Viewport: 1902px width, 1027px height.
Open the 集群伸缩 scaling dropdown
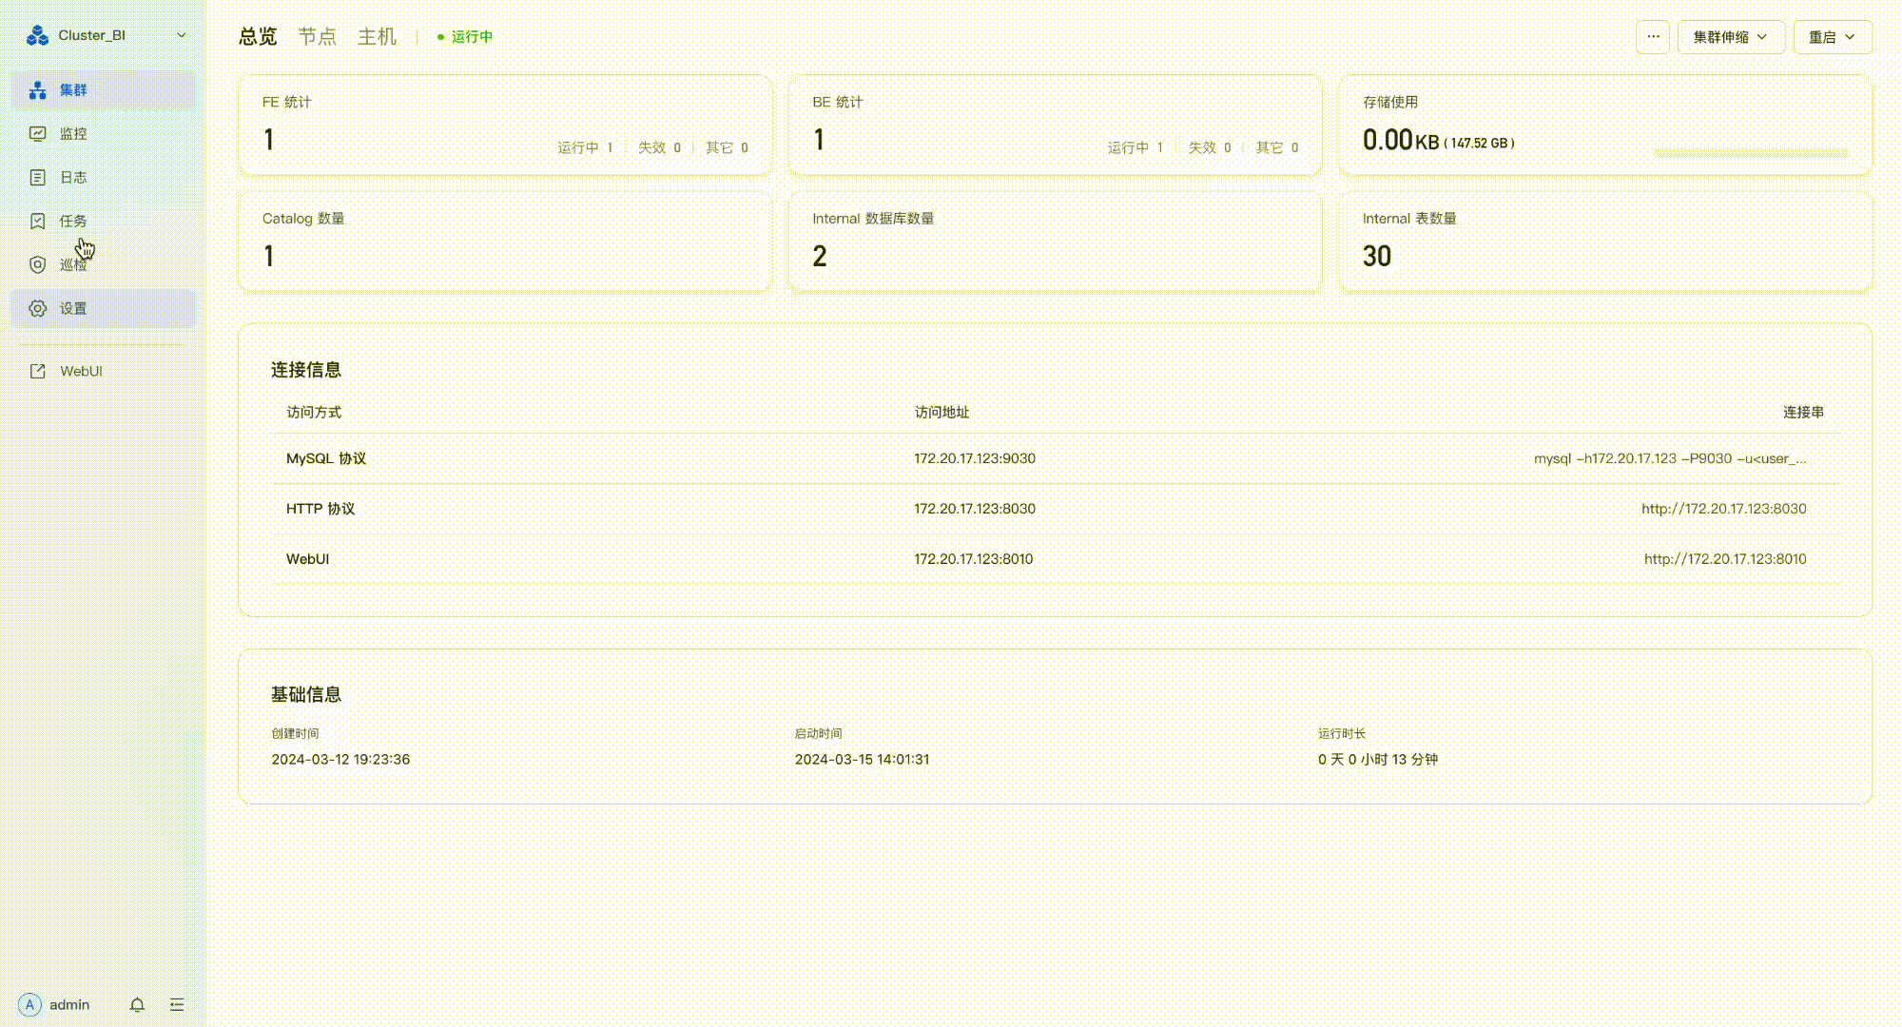tap(1730, 37)
